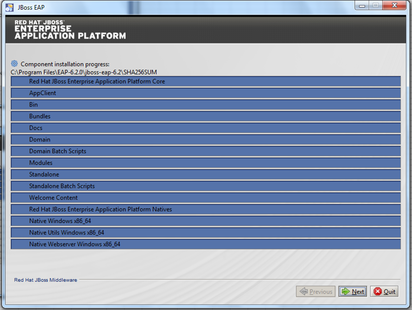Click the green arrow icon on Next
This screenshot has height=310, width=412.
(345, 291)
